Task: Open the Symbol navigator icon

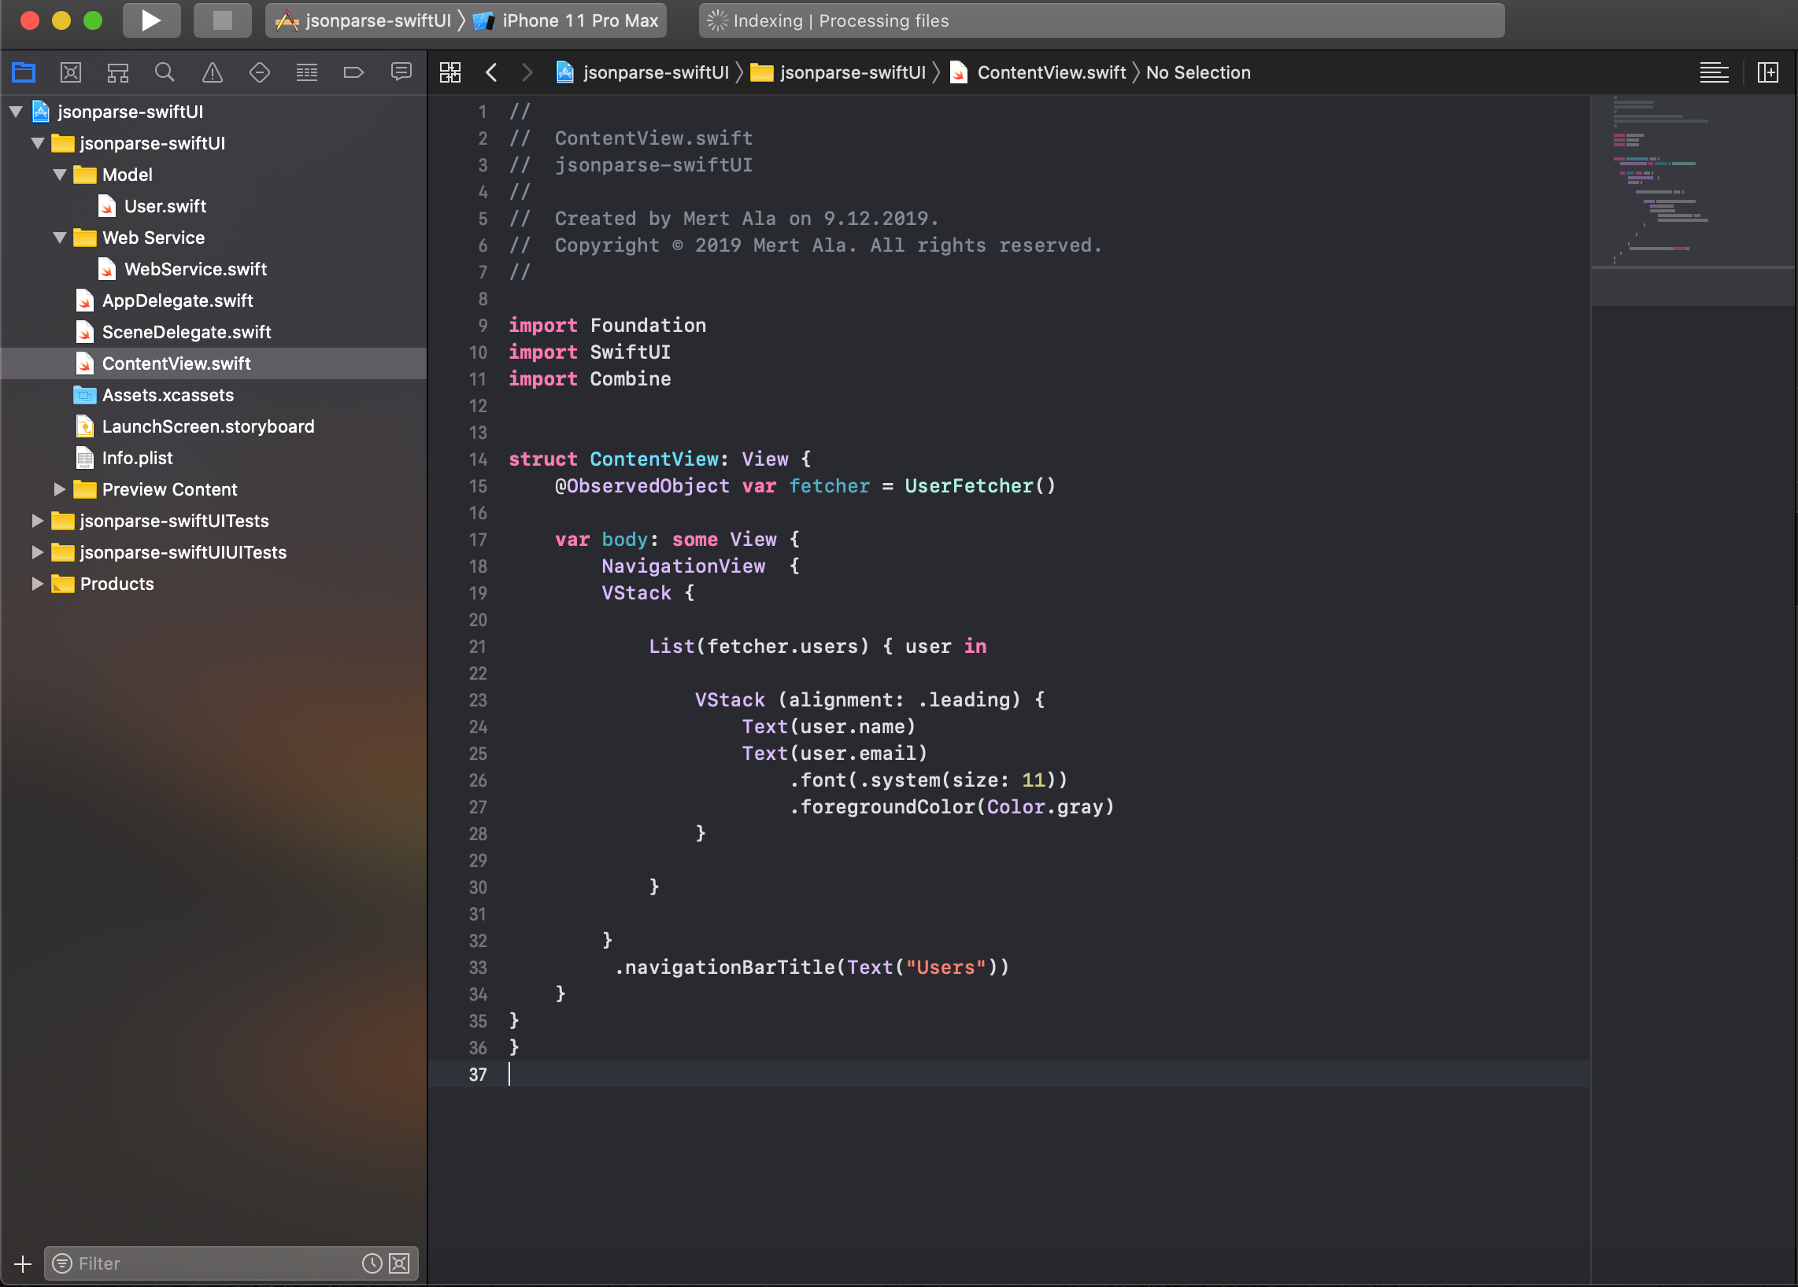Action: (118, 73)
